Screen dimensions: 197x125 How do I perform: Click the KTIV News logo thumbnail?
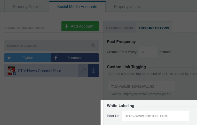[11, 70]
